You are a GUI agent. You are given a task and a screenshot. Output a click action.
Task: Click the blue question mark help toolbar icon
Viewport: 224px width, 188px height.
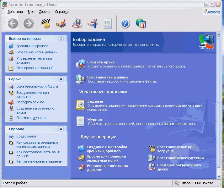point(125,24)
